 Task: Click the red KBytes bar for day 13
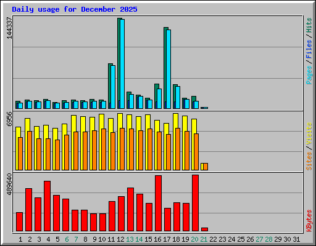pyautogui.click(x=130, y=210)
